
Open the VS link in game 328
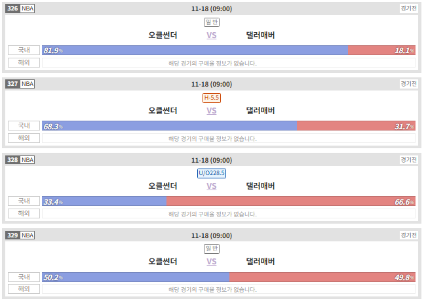(x=212, y=186)
